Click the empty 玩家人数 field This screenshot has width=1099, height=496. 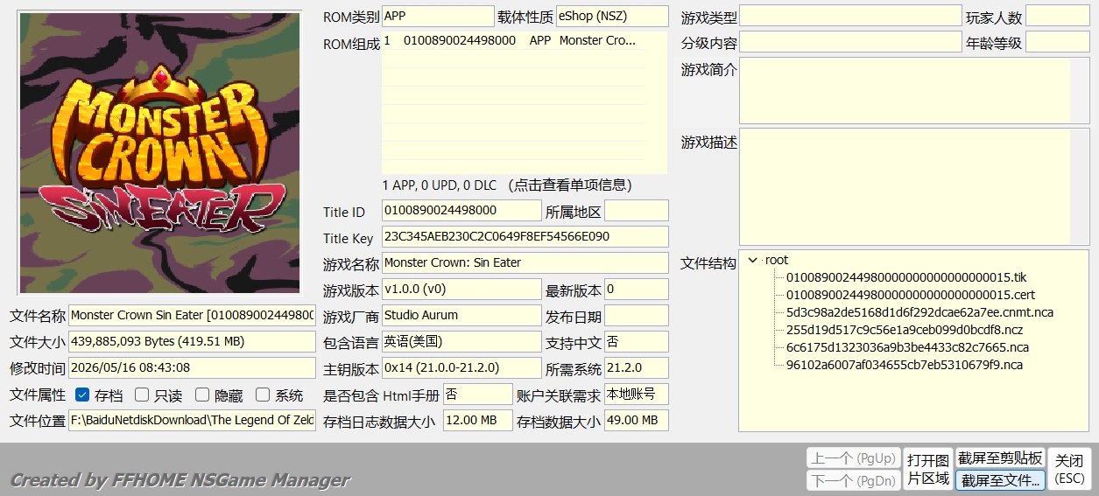click(x=1058, y=17)
